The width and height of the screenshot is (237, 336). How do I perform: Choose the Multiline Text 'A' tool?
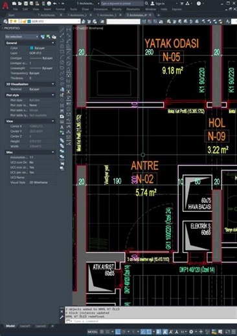tap(62, 127)
